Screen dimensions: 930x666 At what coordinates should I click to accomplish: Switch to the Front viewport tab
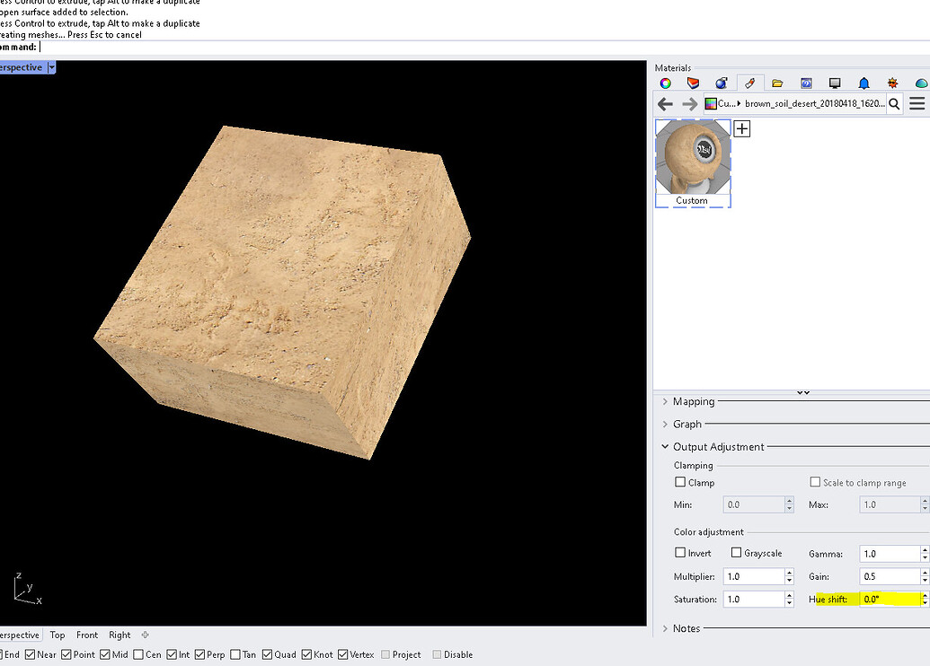(86, 635)
